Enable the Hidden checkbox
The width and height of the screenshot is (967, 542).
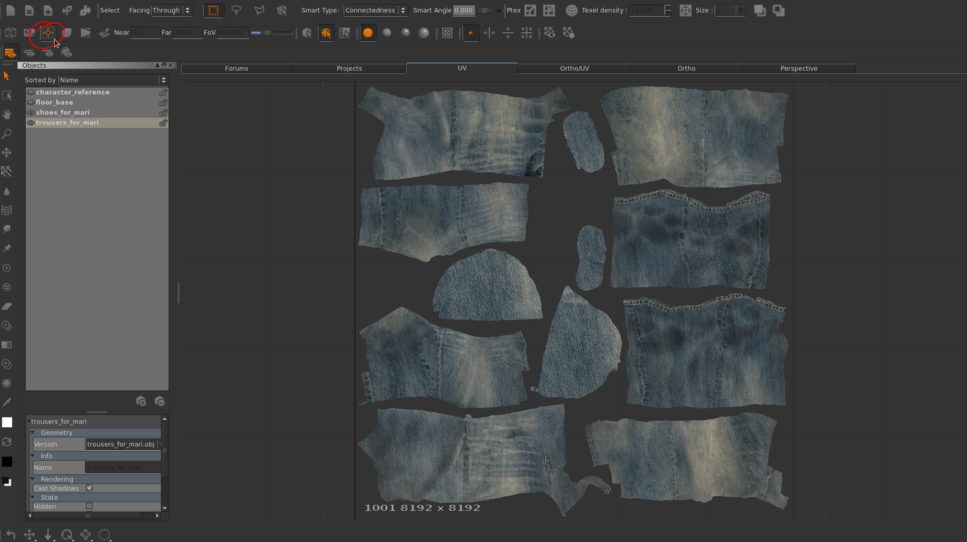(90, 507)
